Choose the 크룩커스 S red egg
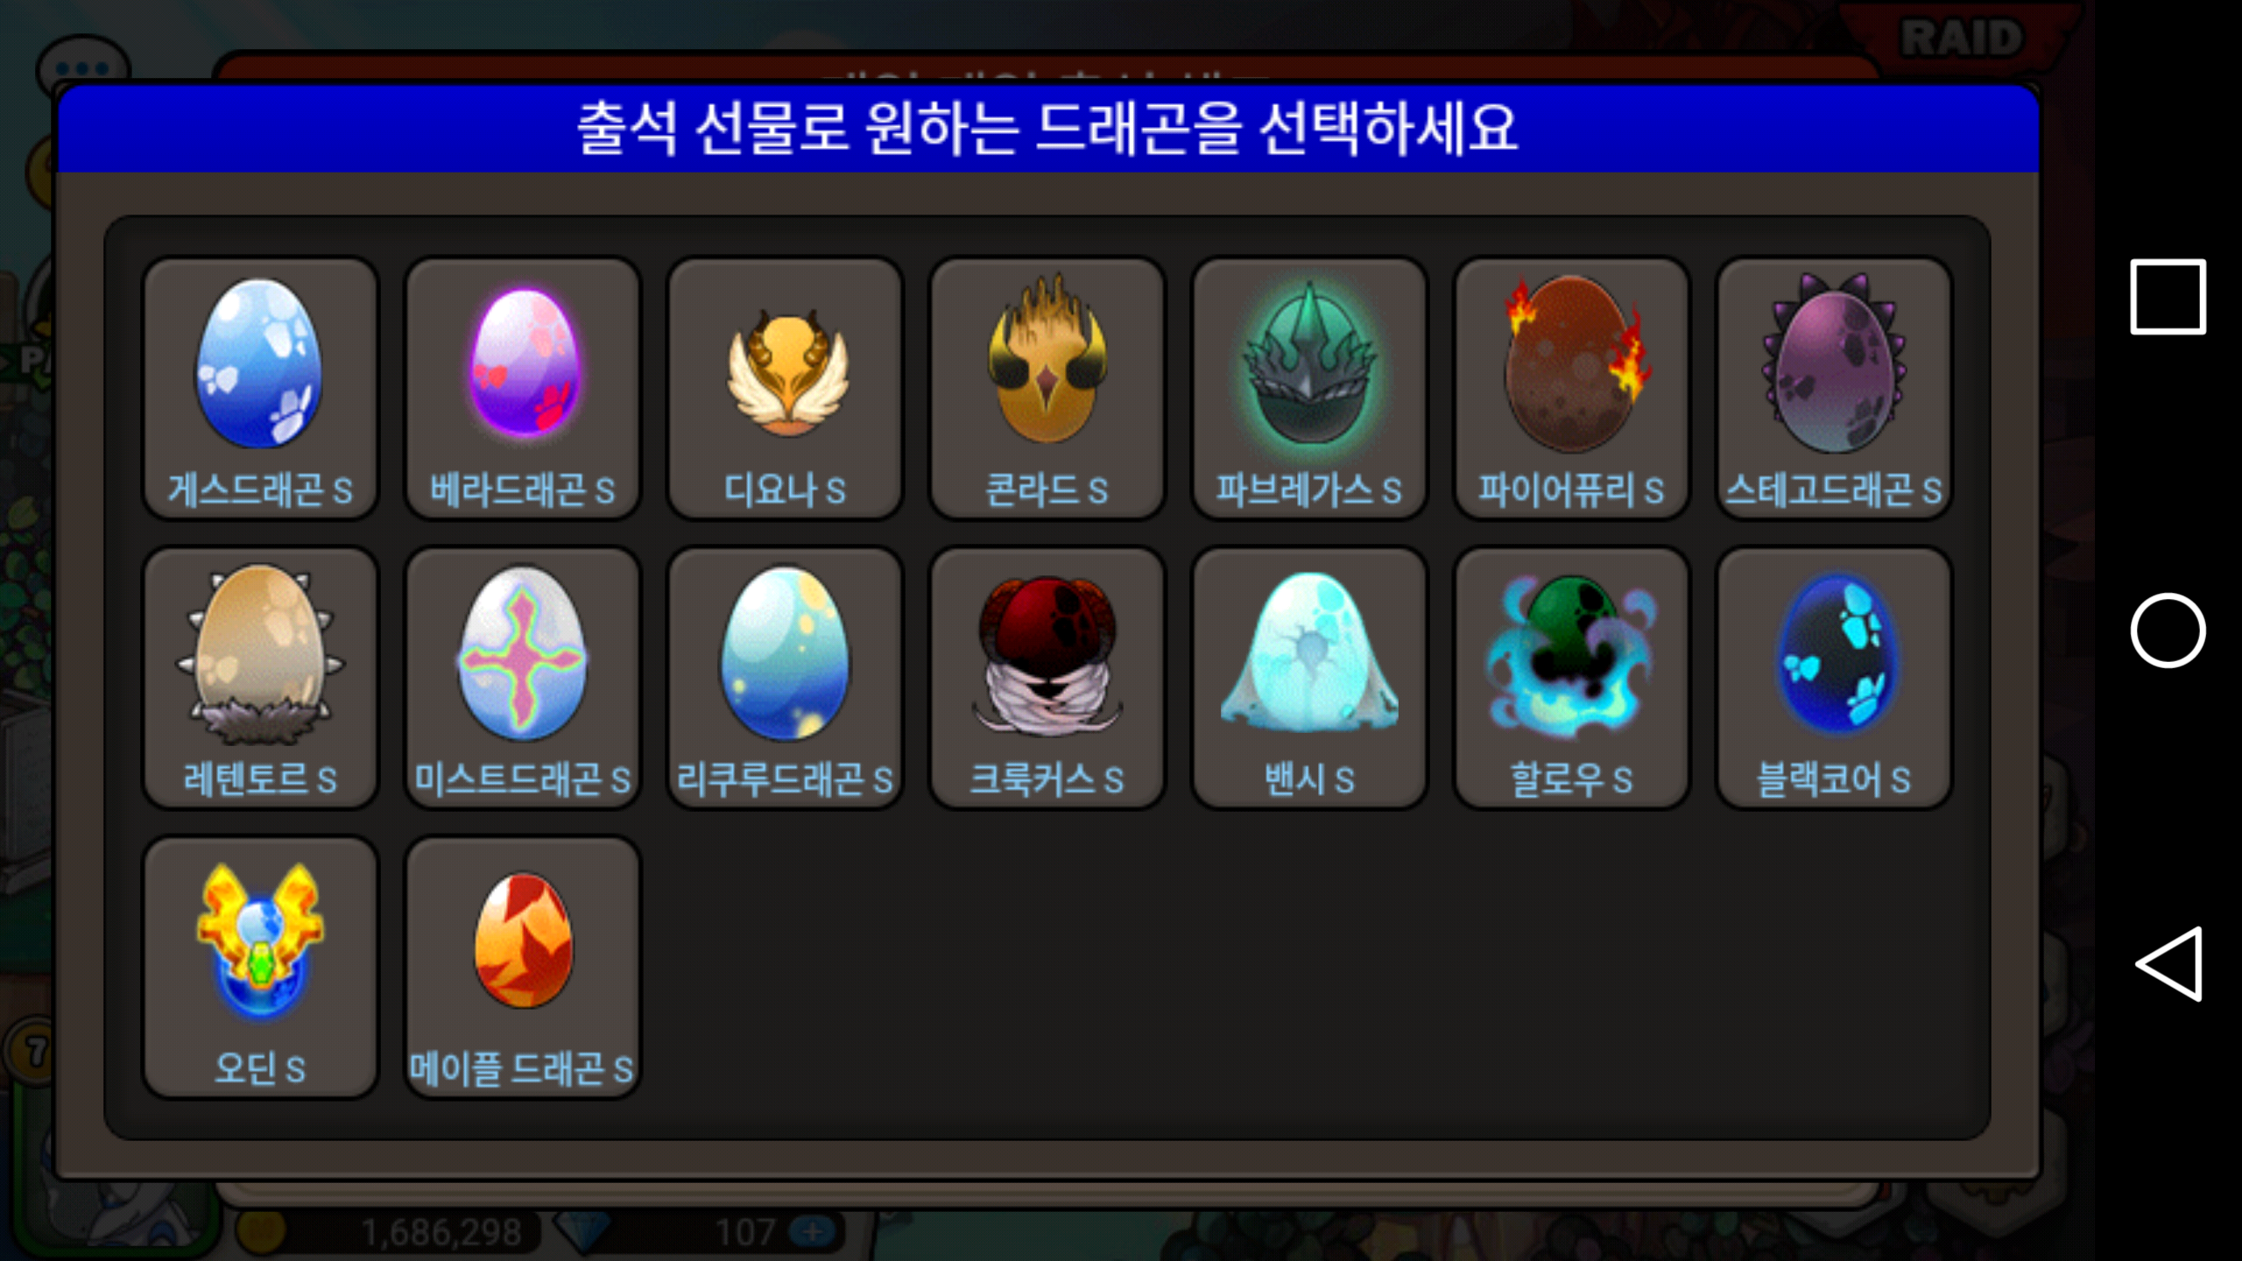The image size is (2242, 1261). 1047,678
